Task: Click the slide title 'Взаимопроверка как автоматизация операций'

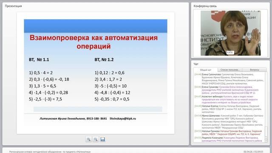Action: click(x=93, y=42)
